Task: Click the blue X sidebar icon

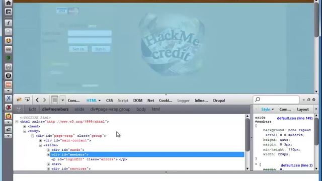Action: click(8, 99)
